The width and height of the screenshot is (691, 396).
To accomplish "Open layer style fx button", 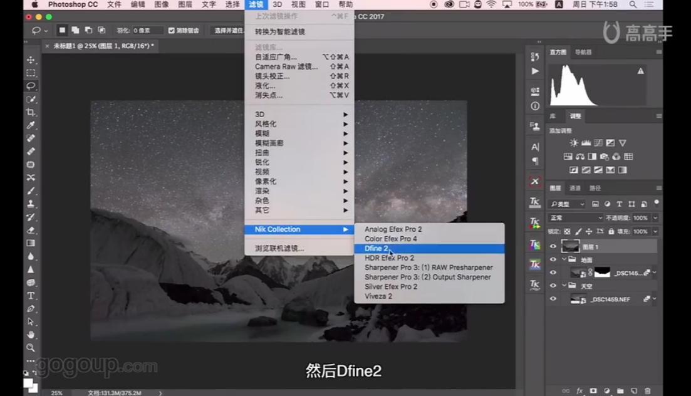I will click(579, 391).
